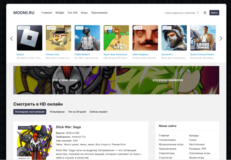Image resolution: width=231 pixels, height=160 pixels.
Task: Open Топ 100 in top navigation
Action: click(72, 13)
